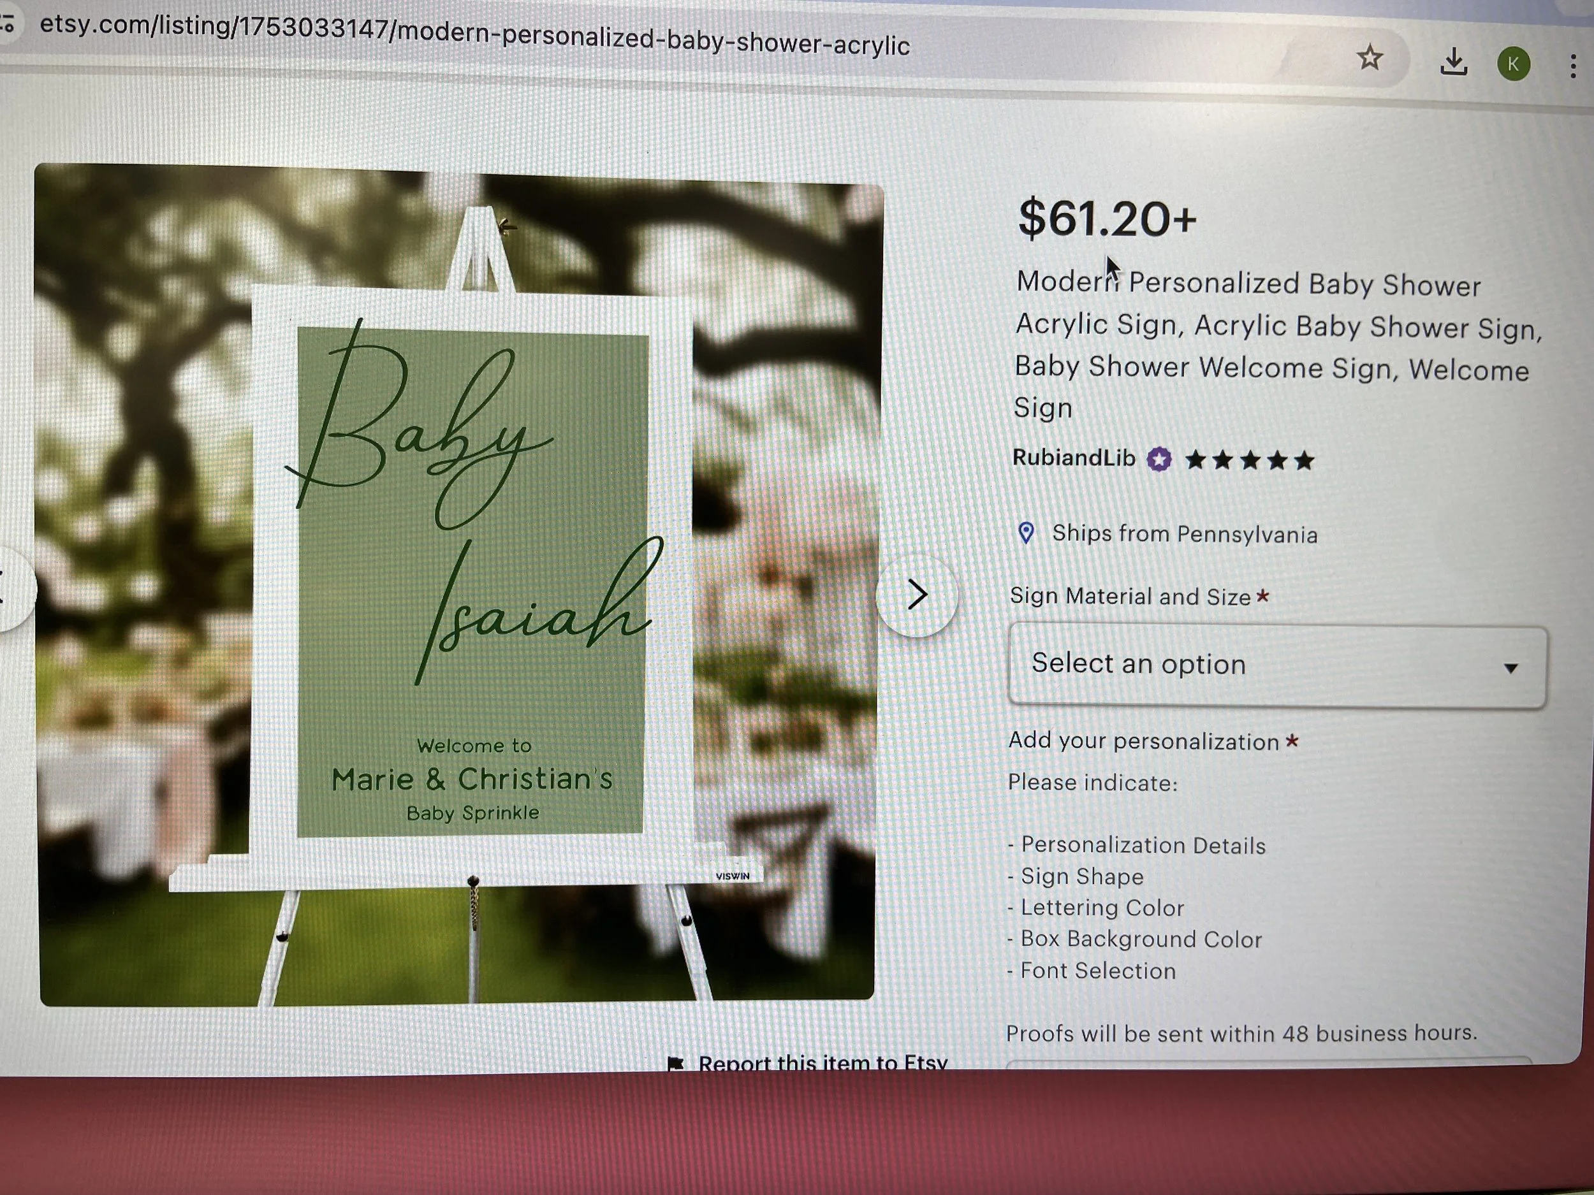Open the Chrome downloads icon
Screen dimensions: 1594x1195
(x=1454, y=62)
